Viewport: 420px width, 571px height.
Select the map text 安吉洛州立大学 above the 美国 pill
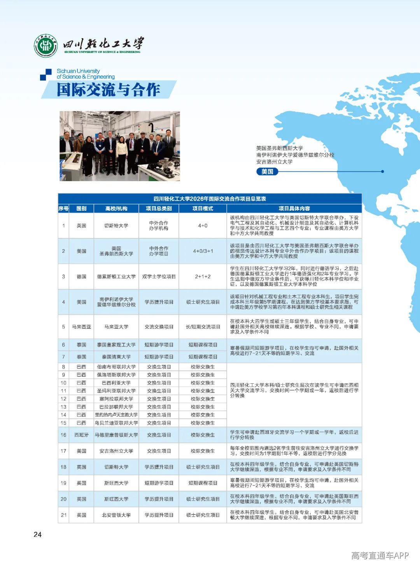pos(274,162)
